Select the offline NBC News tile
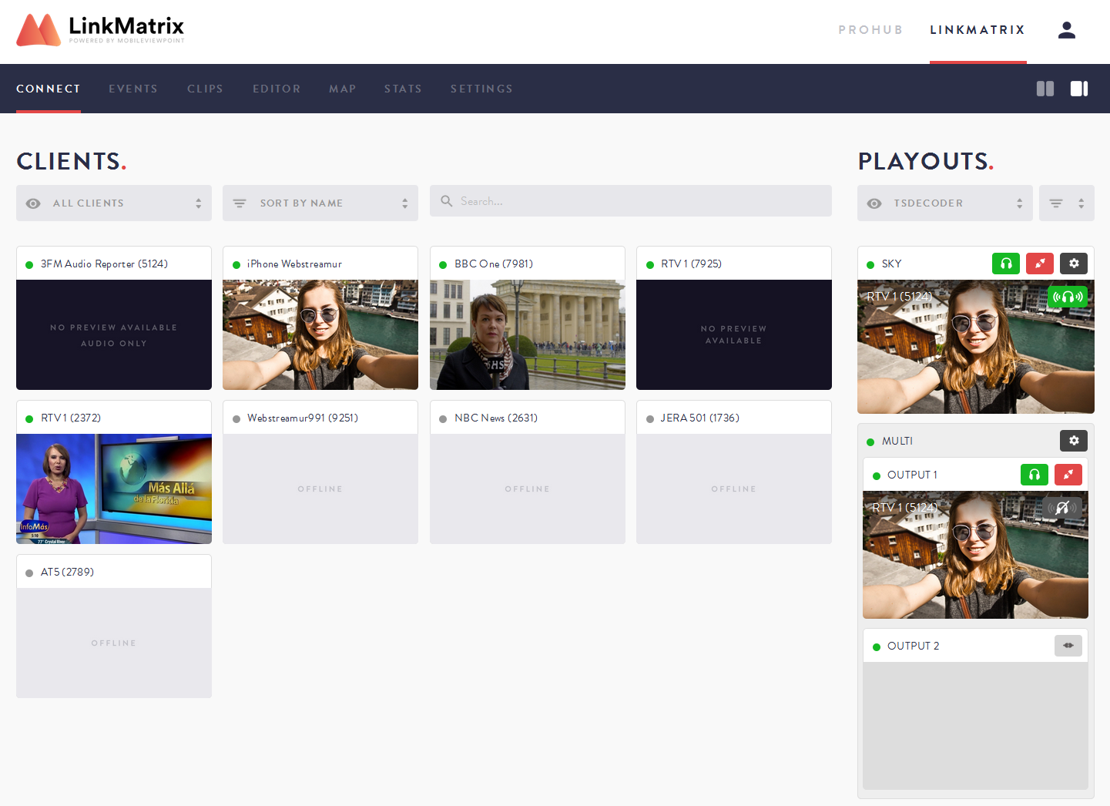Image resolution: width=1110 pixels, height=806 pixels. [x=528, y=489]
